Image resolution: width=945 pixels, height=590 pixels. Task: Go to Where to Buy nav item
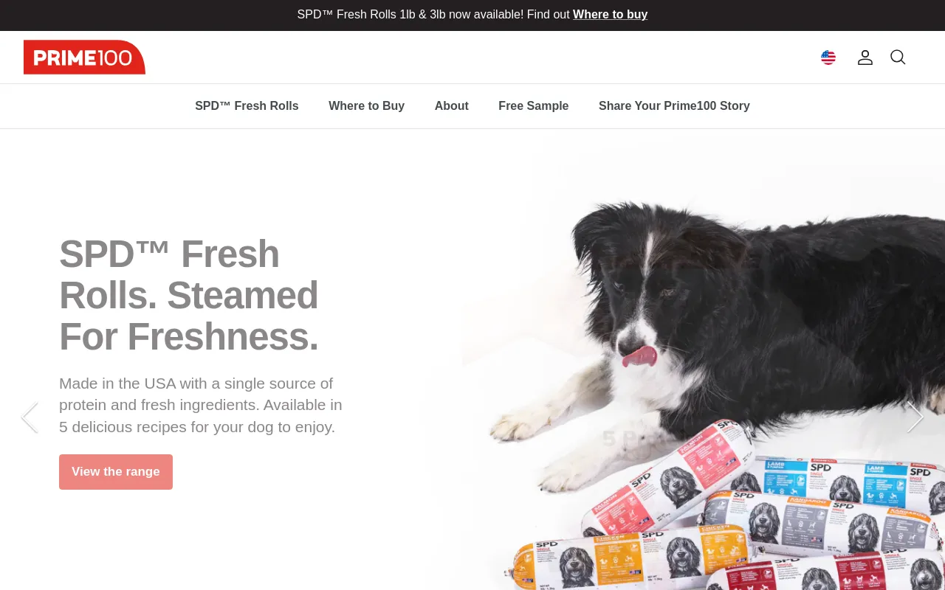point(366,106)
